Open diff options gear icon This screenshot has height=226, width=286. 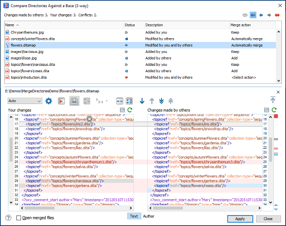tap(49, 101)
